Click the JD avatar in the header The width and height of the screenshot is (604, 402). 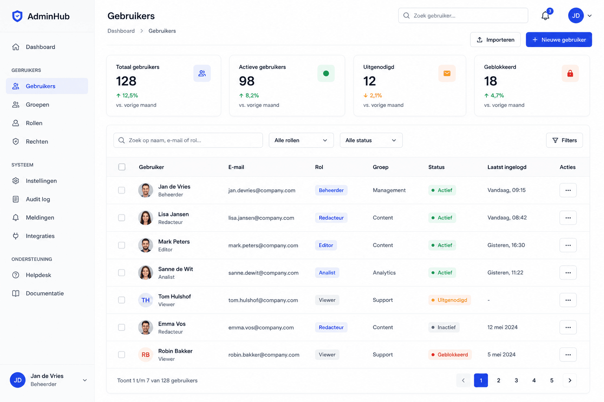576,16
